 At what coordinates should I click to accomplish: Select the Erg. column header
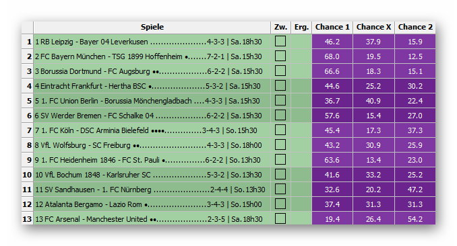pyautogui.click(x=301, y=27)
